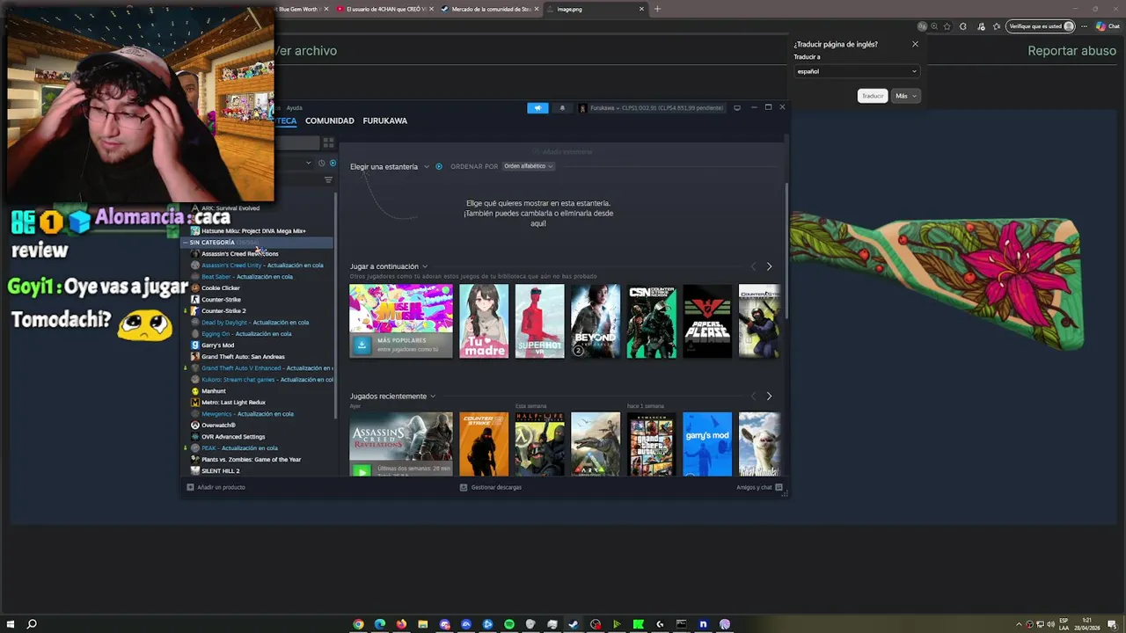This screenshot has width=1126, height=633.
Task: Open the Half-Life recently played cover
Action: (539, 444)
